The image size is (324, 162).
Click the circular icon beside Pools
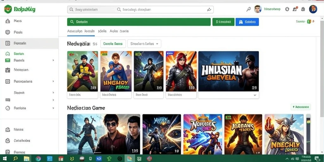point(8,32)
